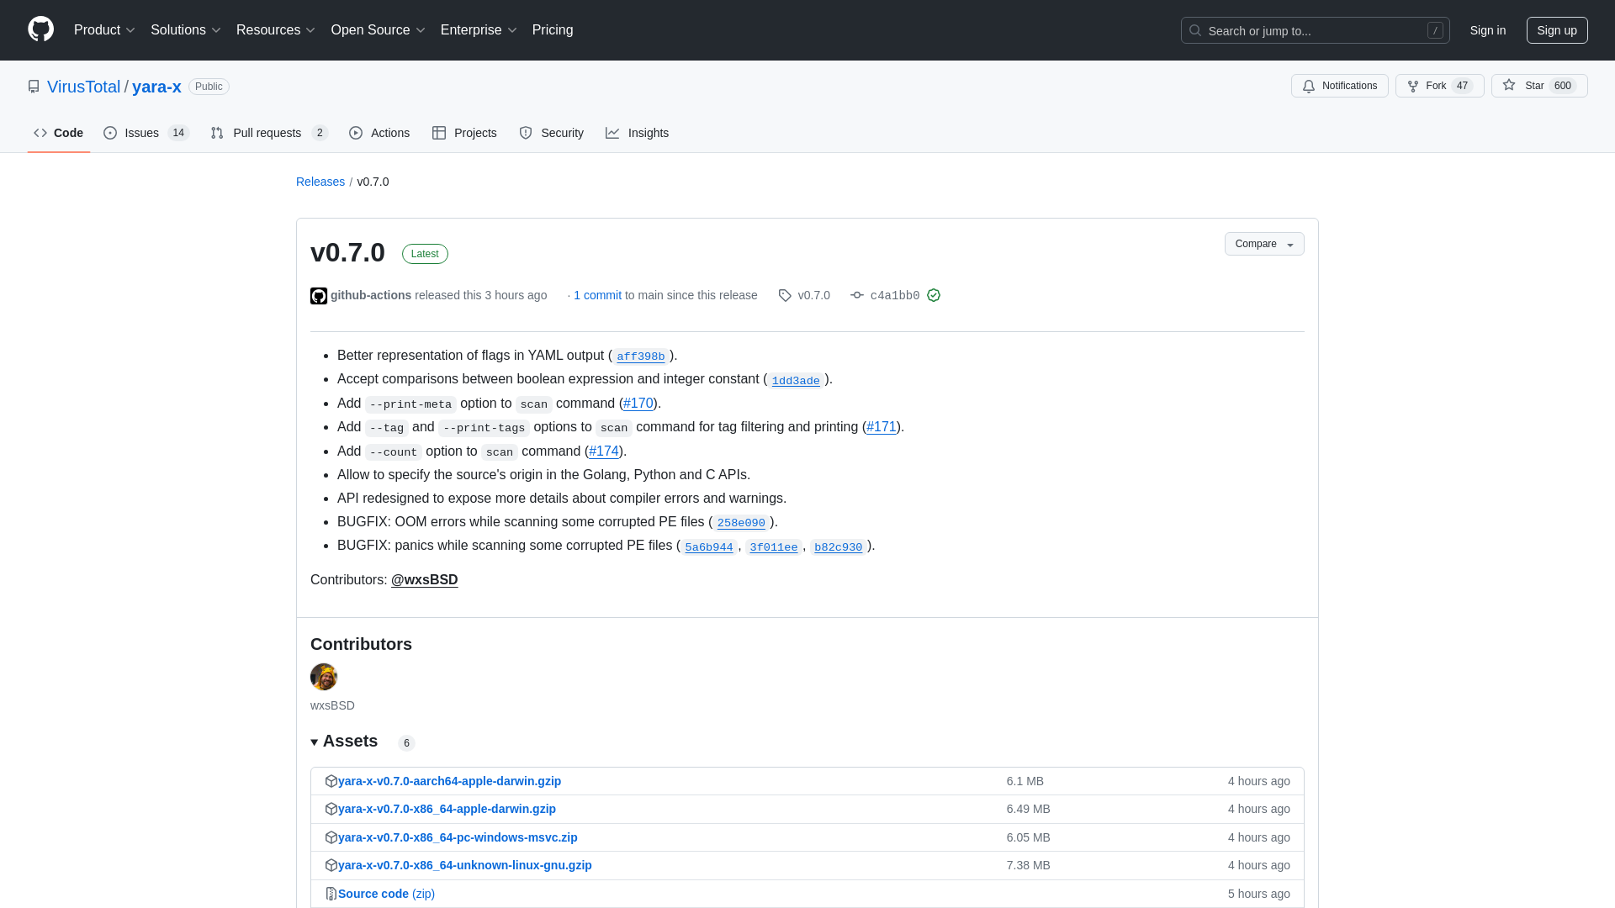Screen dimensions: 1615x908
Task: Click the github-actions avatar icon
Action: coord(319,296)
